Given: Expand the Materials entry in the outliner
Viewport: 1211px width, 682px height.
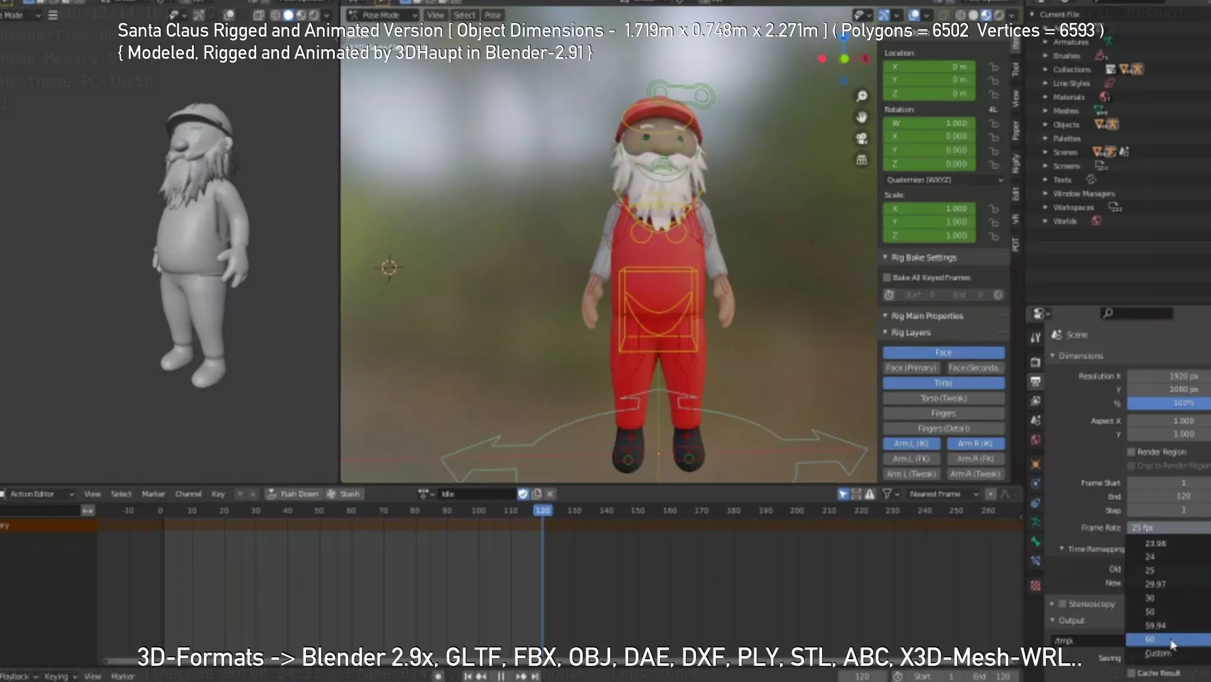Looking at the screenshot, I should click(1045, 97).
